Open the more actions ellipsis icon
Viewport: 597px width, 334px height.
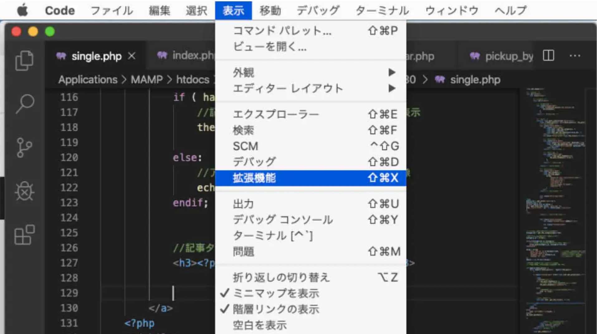point(575,56)
